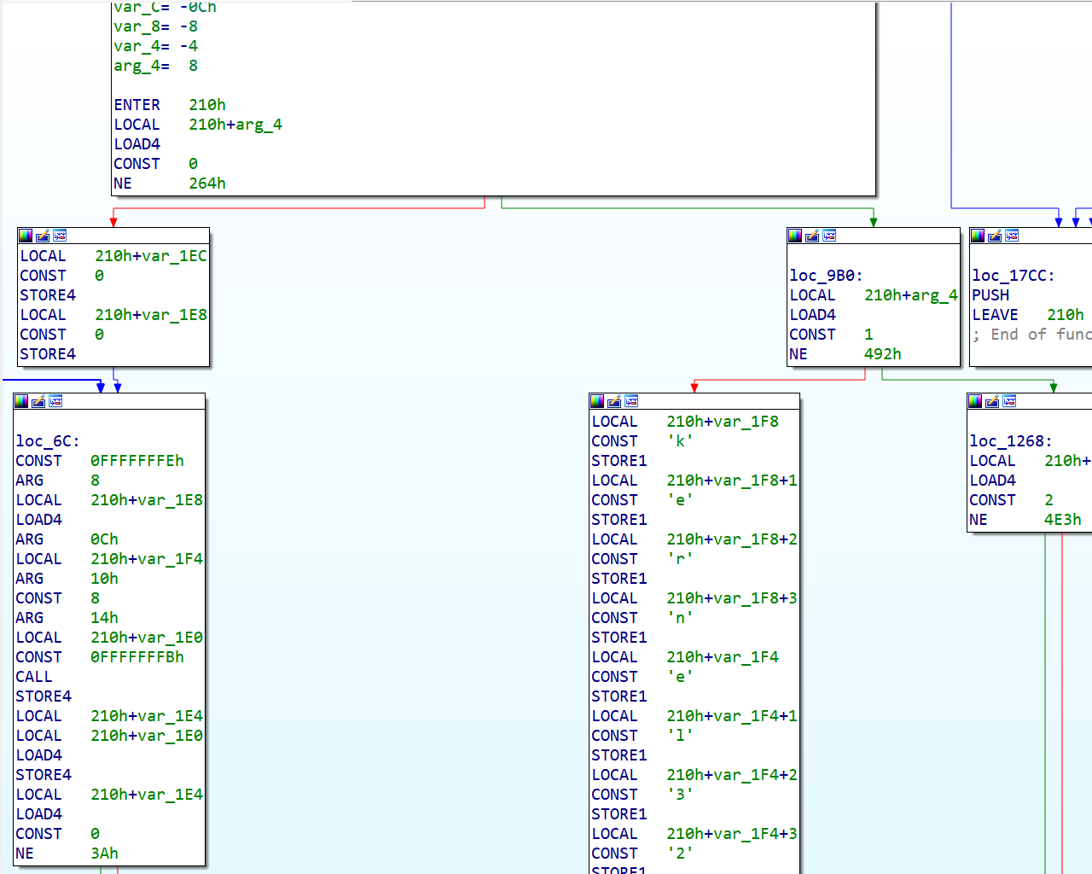Select the 0FFFFFFFEh constant operand in loc_6C
The height and width of the screenshot is (874, 1092).
point(136,461)
